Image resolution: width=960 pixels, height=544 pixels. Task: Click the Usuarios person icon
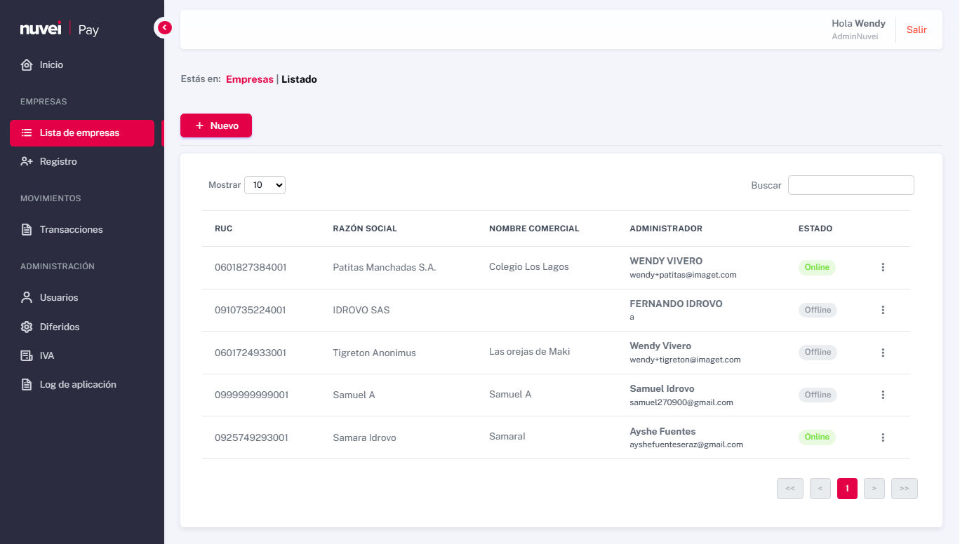pyautogui.click(x=26, y=297)
